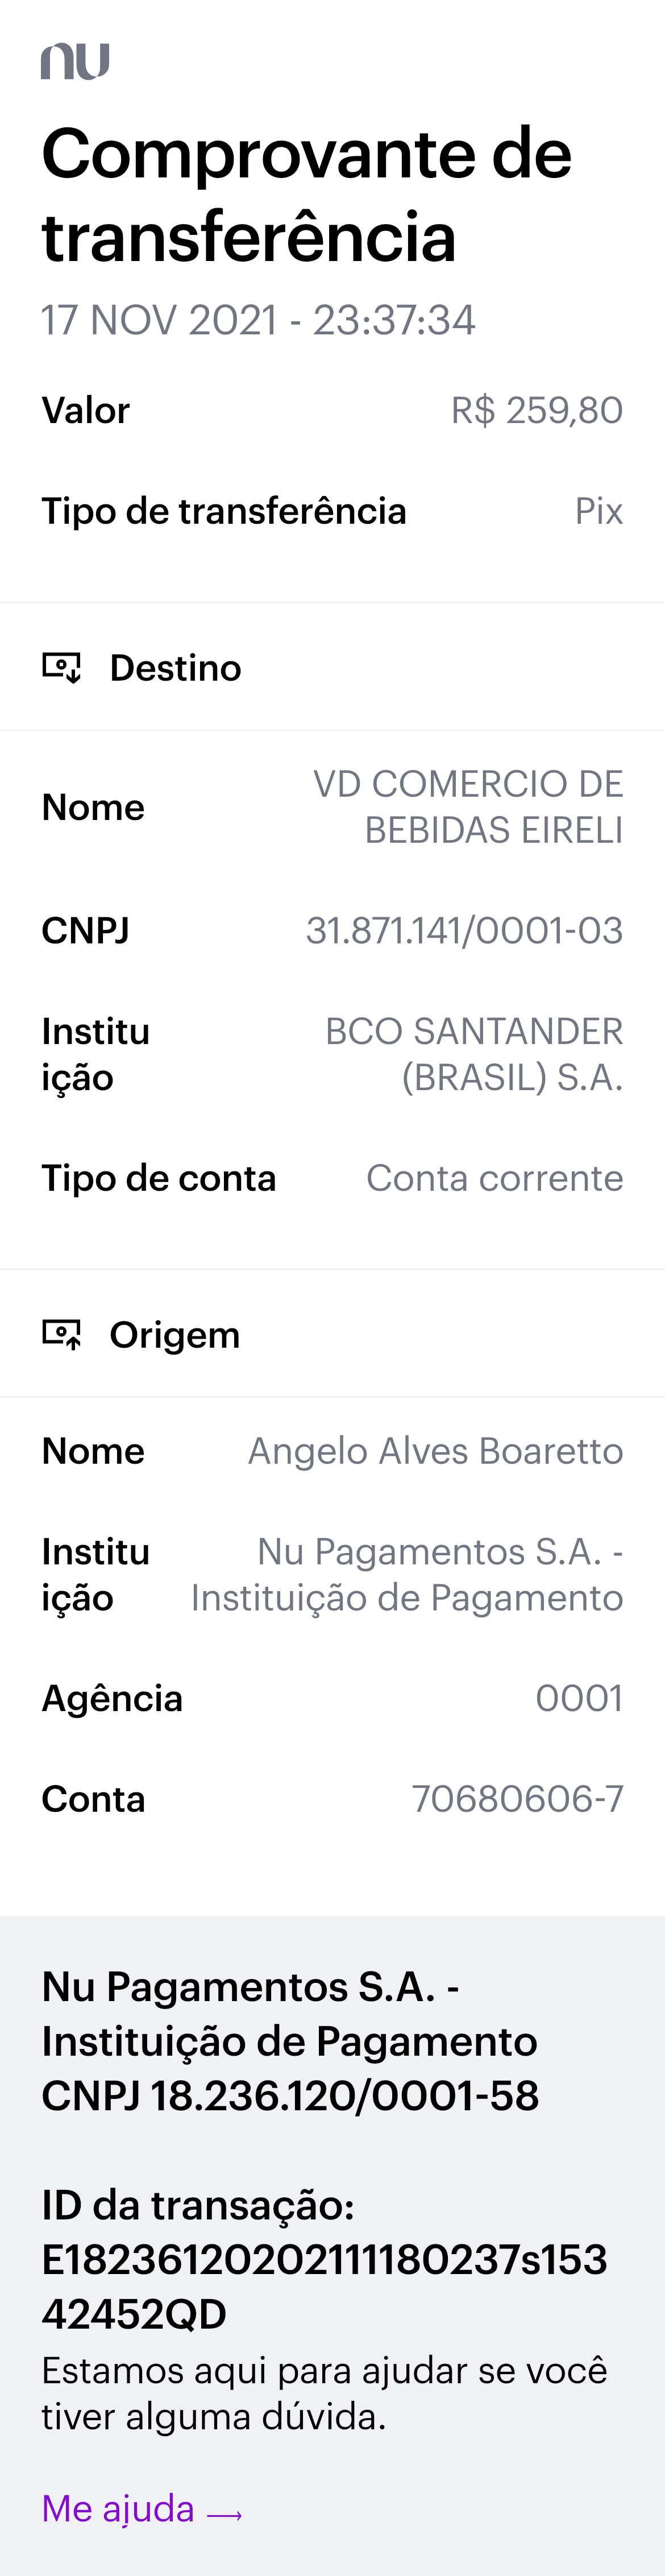
Task: Click the recipient CNPJ 31.871.141/0001-03
Action: pos(464,930)
